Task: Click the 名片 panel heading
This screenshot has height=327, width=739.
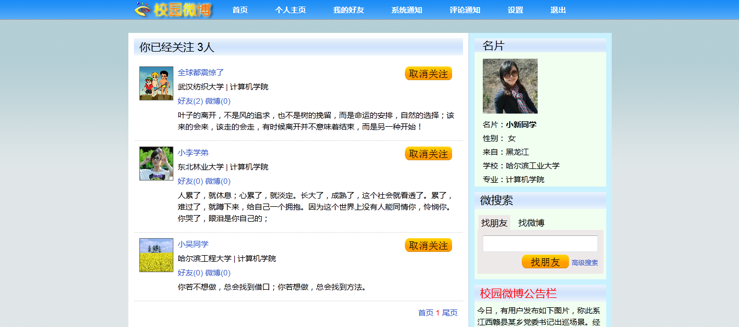Action: [493, 46]
